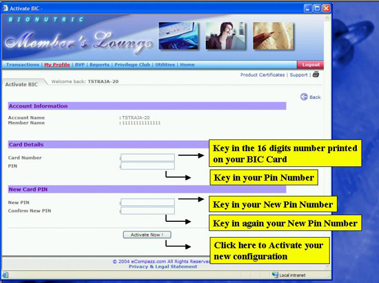Click the Confirm New PIN label

30,210
